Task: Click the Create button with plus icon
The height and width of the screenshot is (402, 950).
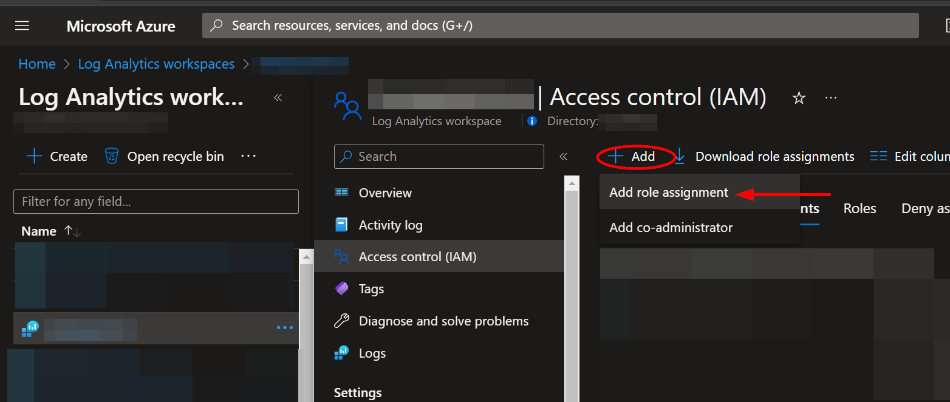Action: pos(57,157)
